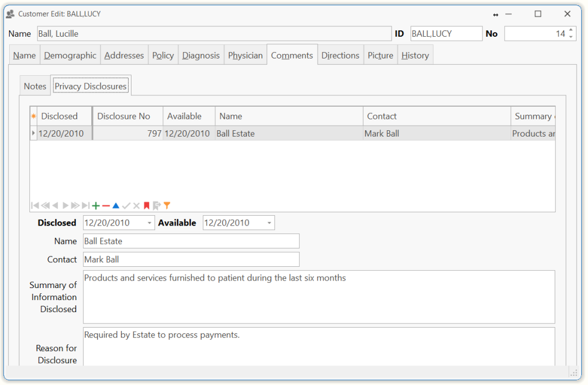Click the double-arrow icon in the title bar
Screen dimensions: 588x385
click(496, 14)
